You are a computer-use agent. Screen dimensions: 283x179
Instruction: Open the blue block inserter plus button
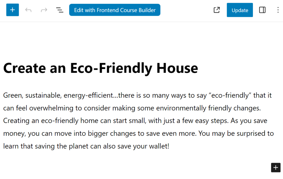(12, 10)
